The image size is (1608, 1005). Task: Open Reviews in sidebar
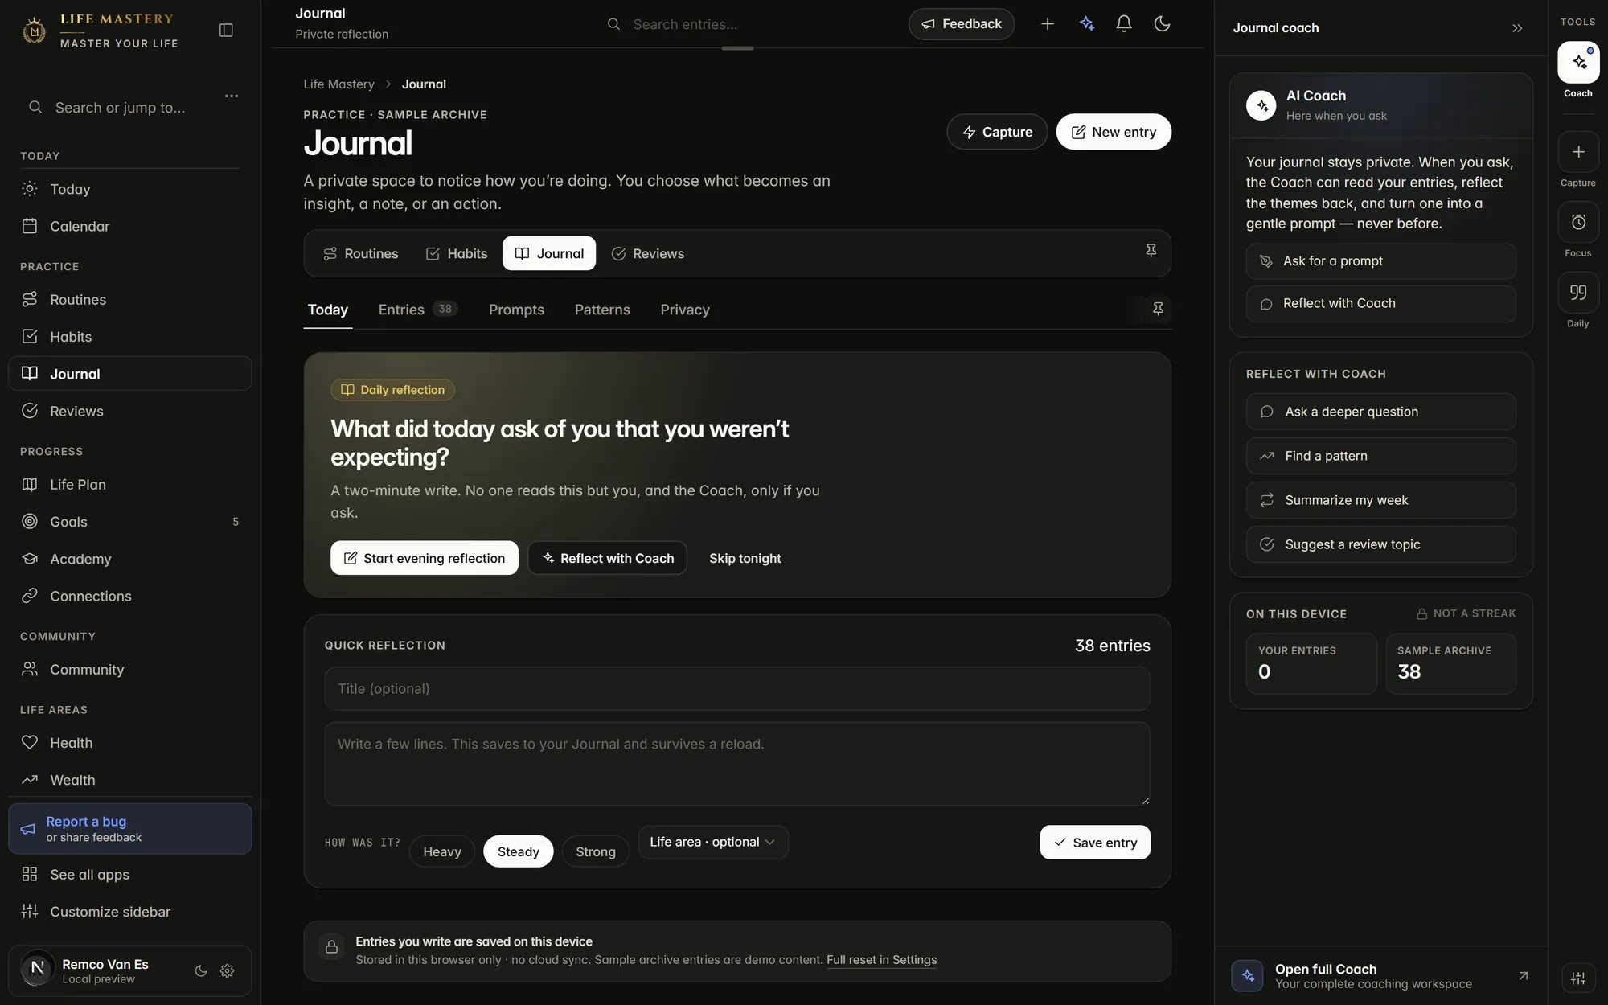coord(130,411)
